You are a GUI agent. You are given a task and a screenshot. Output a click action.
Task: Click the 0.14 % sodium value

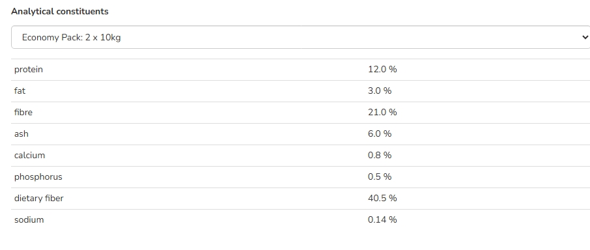tap(382, 219)
